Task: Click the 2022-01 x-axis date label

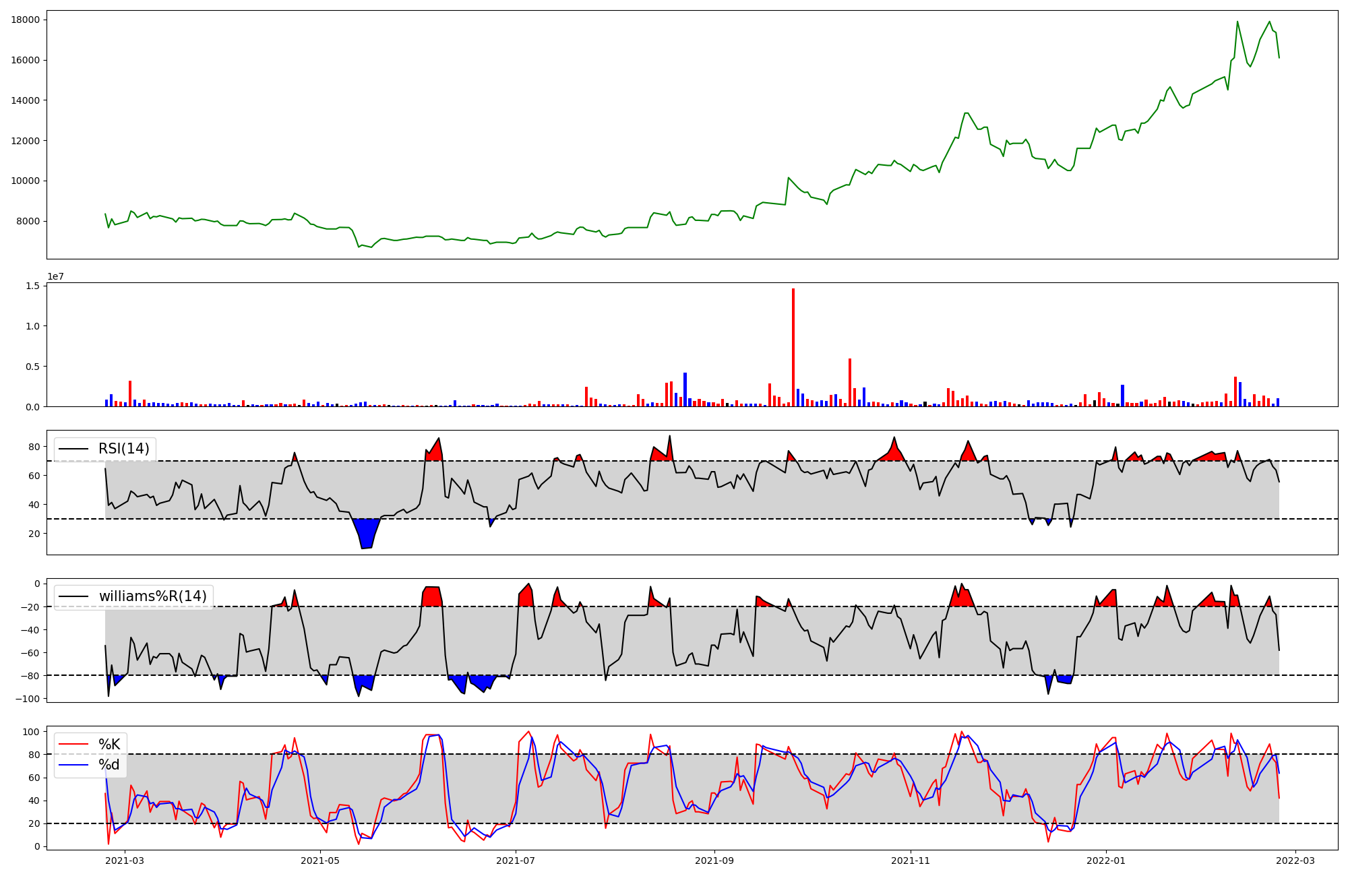Action: tap(1106, 861)
